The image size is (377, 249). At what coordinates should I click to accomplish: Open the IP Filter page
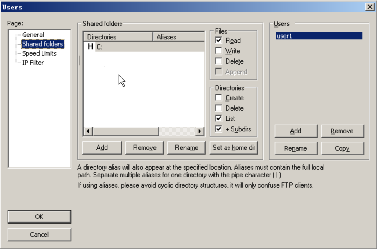[x=33, y=63]
